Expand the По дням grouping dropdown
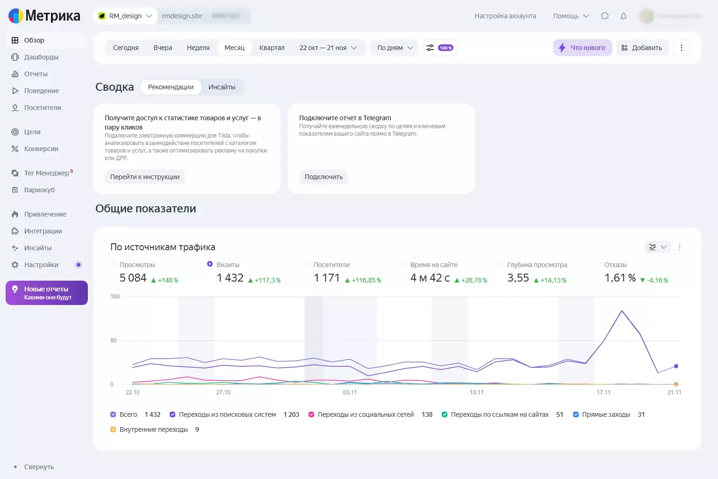Screen dimensions: 718x479 click(x=394, y=47)
